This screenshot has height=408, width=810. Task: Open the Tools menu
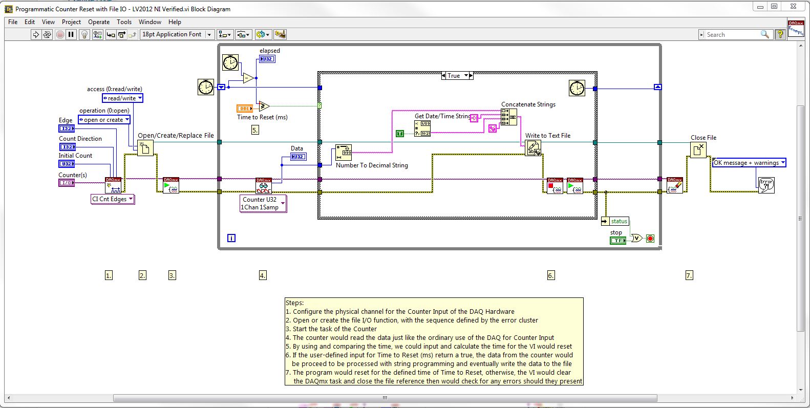(x=124, y=22)
